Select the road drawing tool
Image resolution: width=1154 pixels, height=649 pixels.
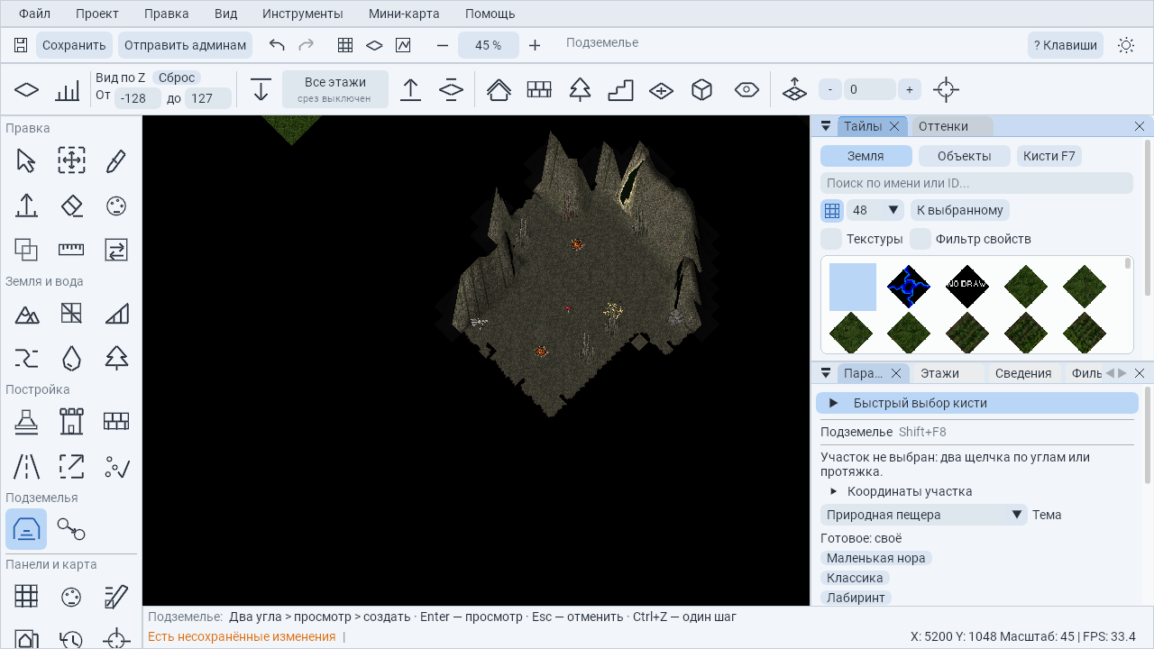click(x=26, y=466)
